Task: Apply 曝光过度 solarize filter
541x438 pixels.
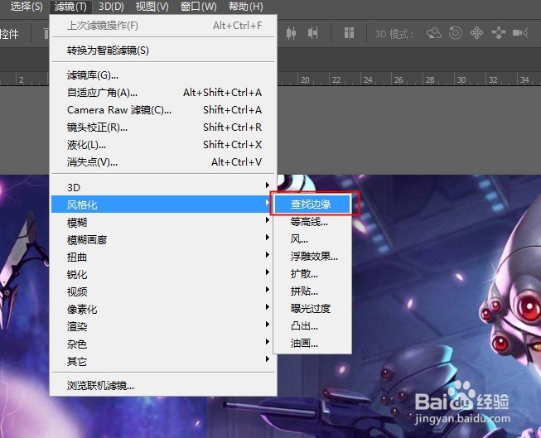Action: 312,308
